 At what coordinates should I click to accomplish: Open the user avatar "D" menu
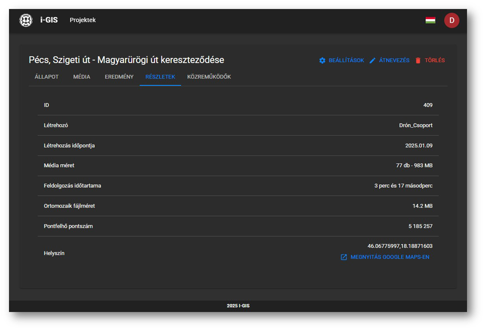(452, 20)
